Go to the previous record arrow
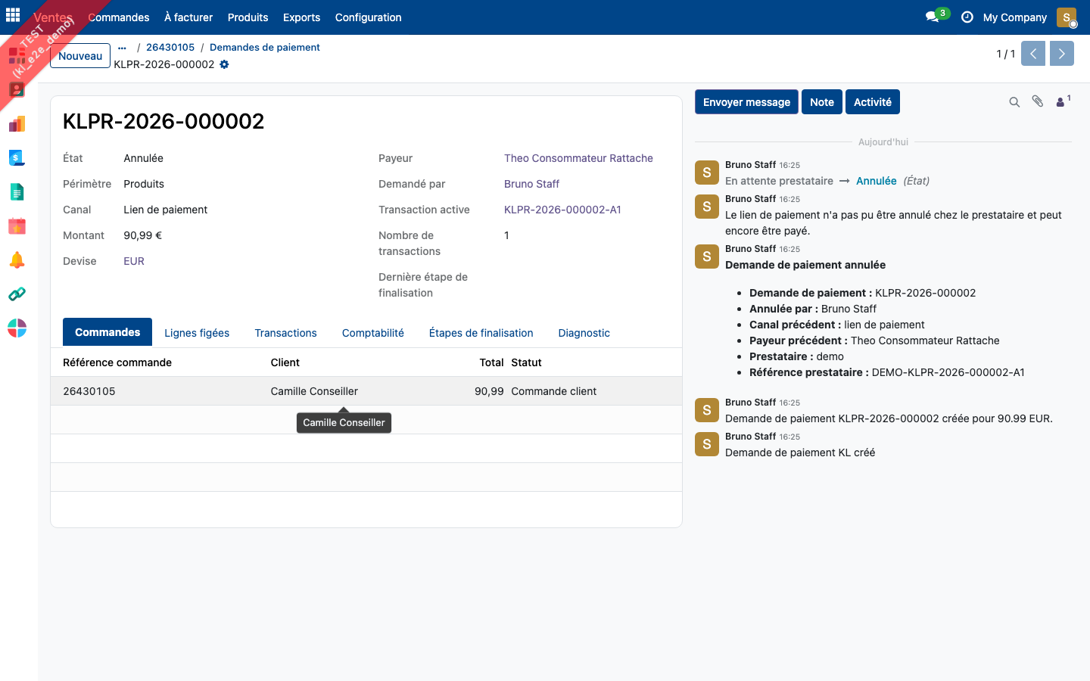Screen dimensions: 1090x681 (1033, 54)
